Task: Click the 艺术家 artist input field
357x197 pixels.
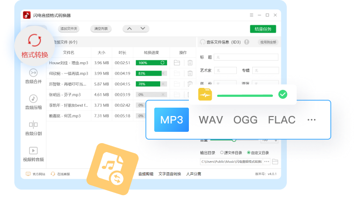Action: pyautogui.click(x=225, y=71)
